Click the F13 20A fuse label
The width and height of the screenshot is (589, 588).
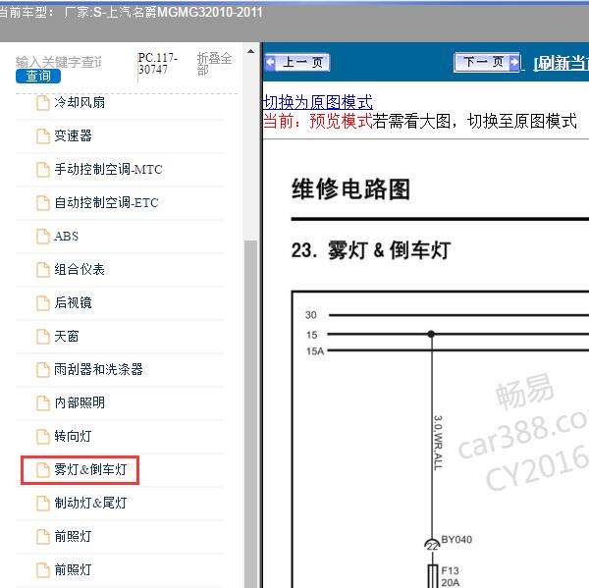click(x=450, y=576)
